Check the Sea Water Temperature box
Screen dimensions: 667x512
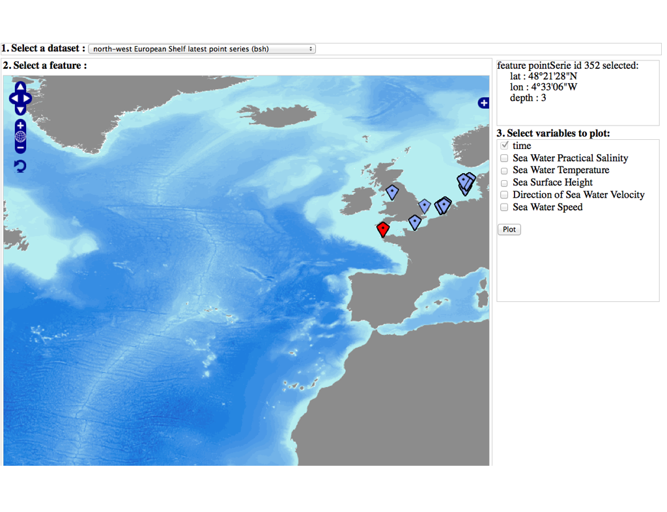coord(504,170)
